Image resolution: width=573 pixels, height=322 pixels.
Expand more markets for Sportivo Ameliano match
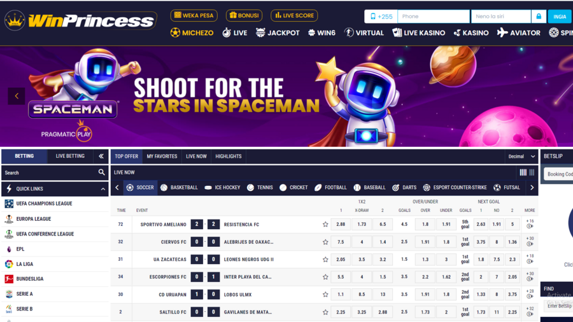(x=530, y=224)
